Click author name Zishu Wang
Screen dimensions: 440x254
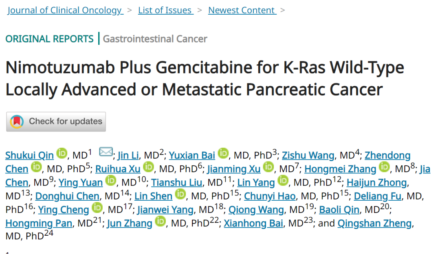point(308,155)
